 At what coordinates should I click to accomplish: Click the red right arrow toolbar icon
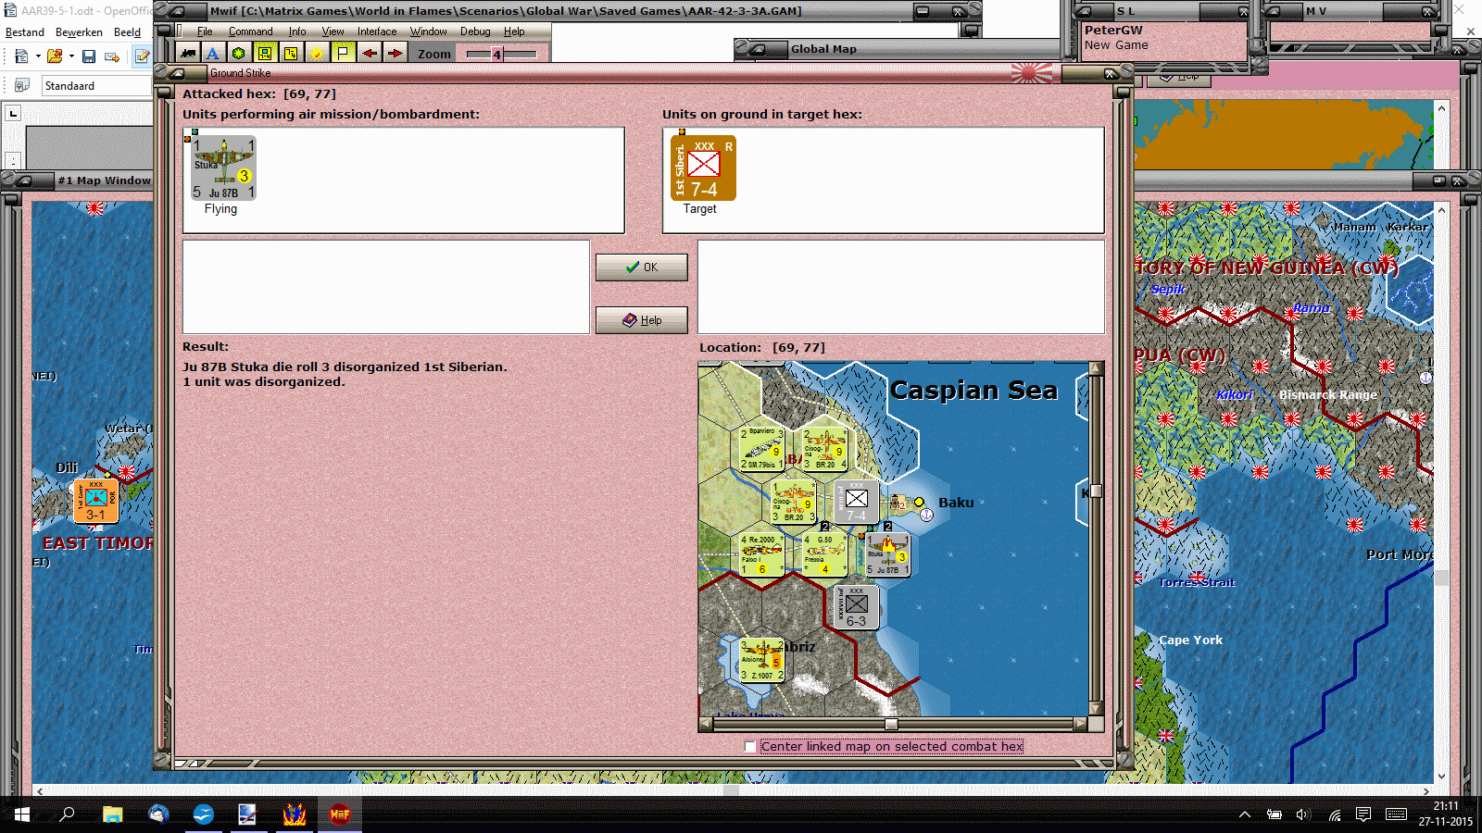[396, 54]
